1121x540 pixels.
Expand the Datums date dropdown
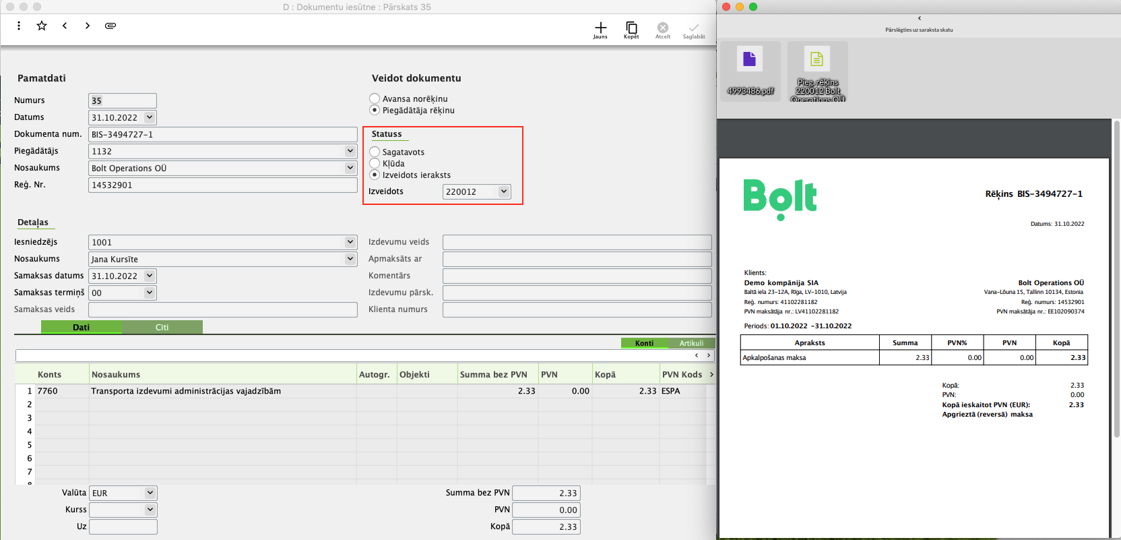[150, 117]
